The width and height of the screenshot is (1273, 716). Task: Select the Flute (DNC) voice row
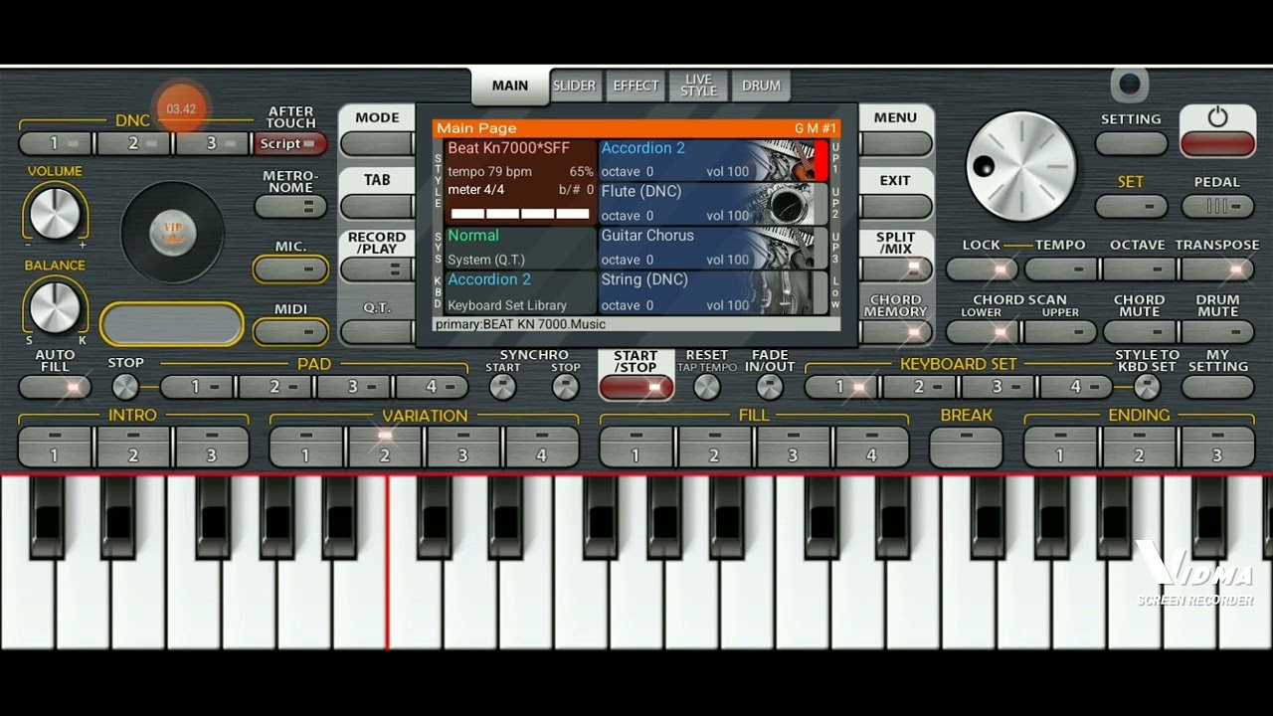pyautogui.click(x=713, y=204)
